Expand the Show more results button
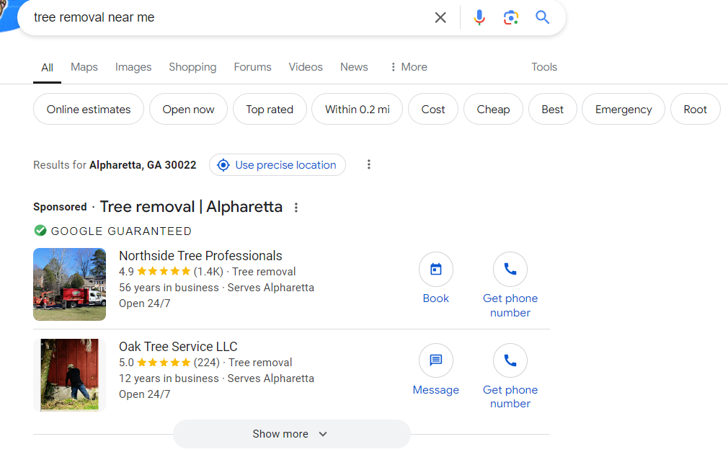 click(x=291, y=434)
